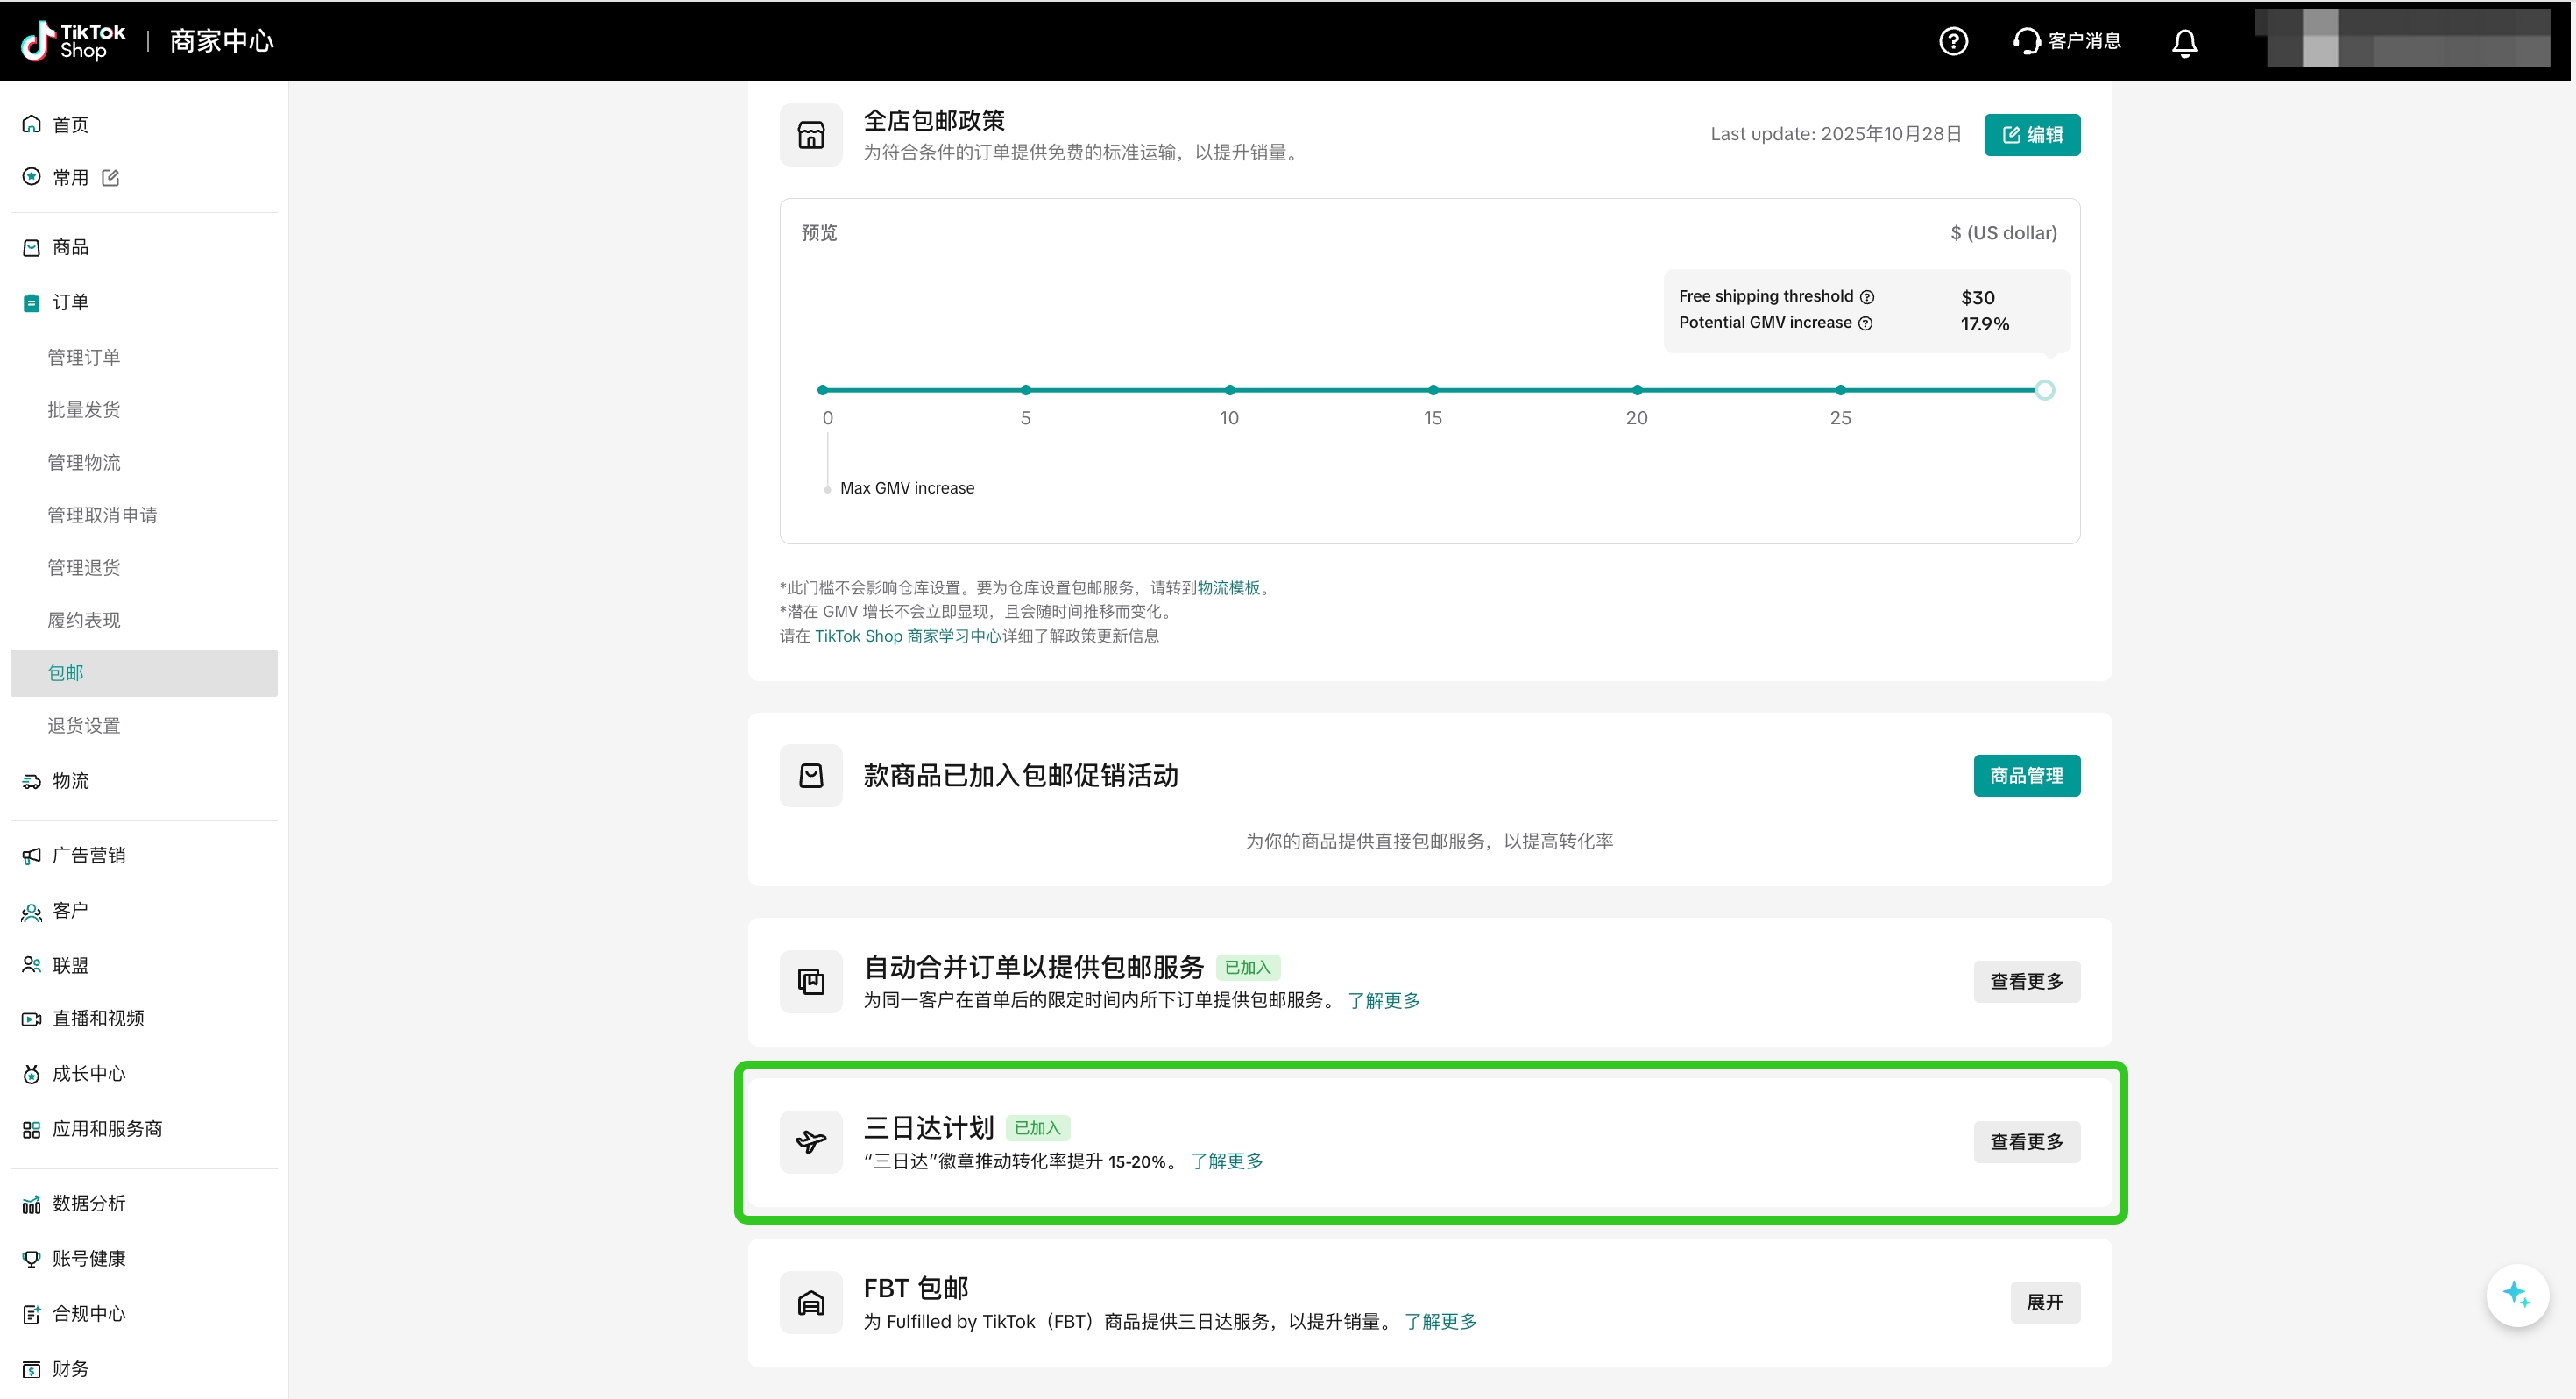Select 退货设置 menu item
Screen dimensions: 2576x1399
click(84, 726)
